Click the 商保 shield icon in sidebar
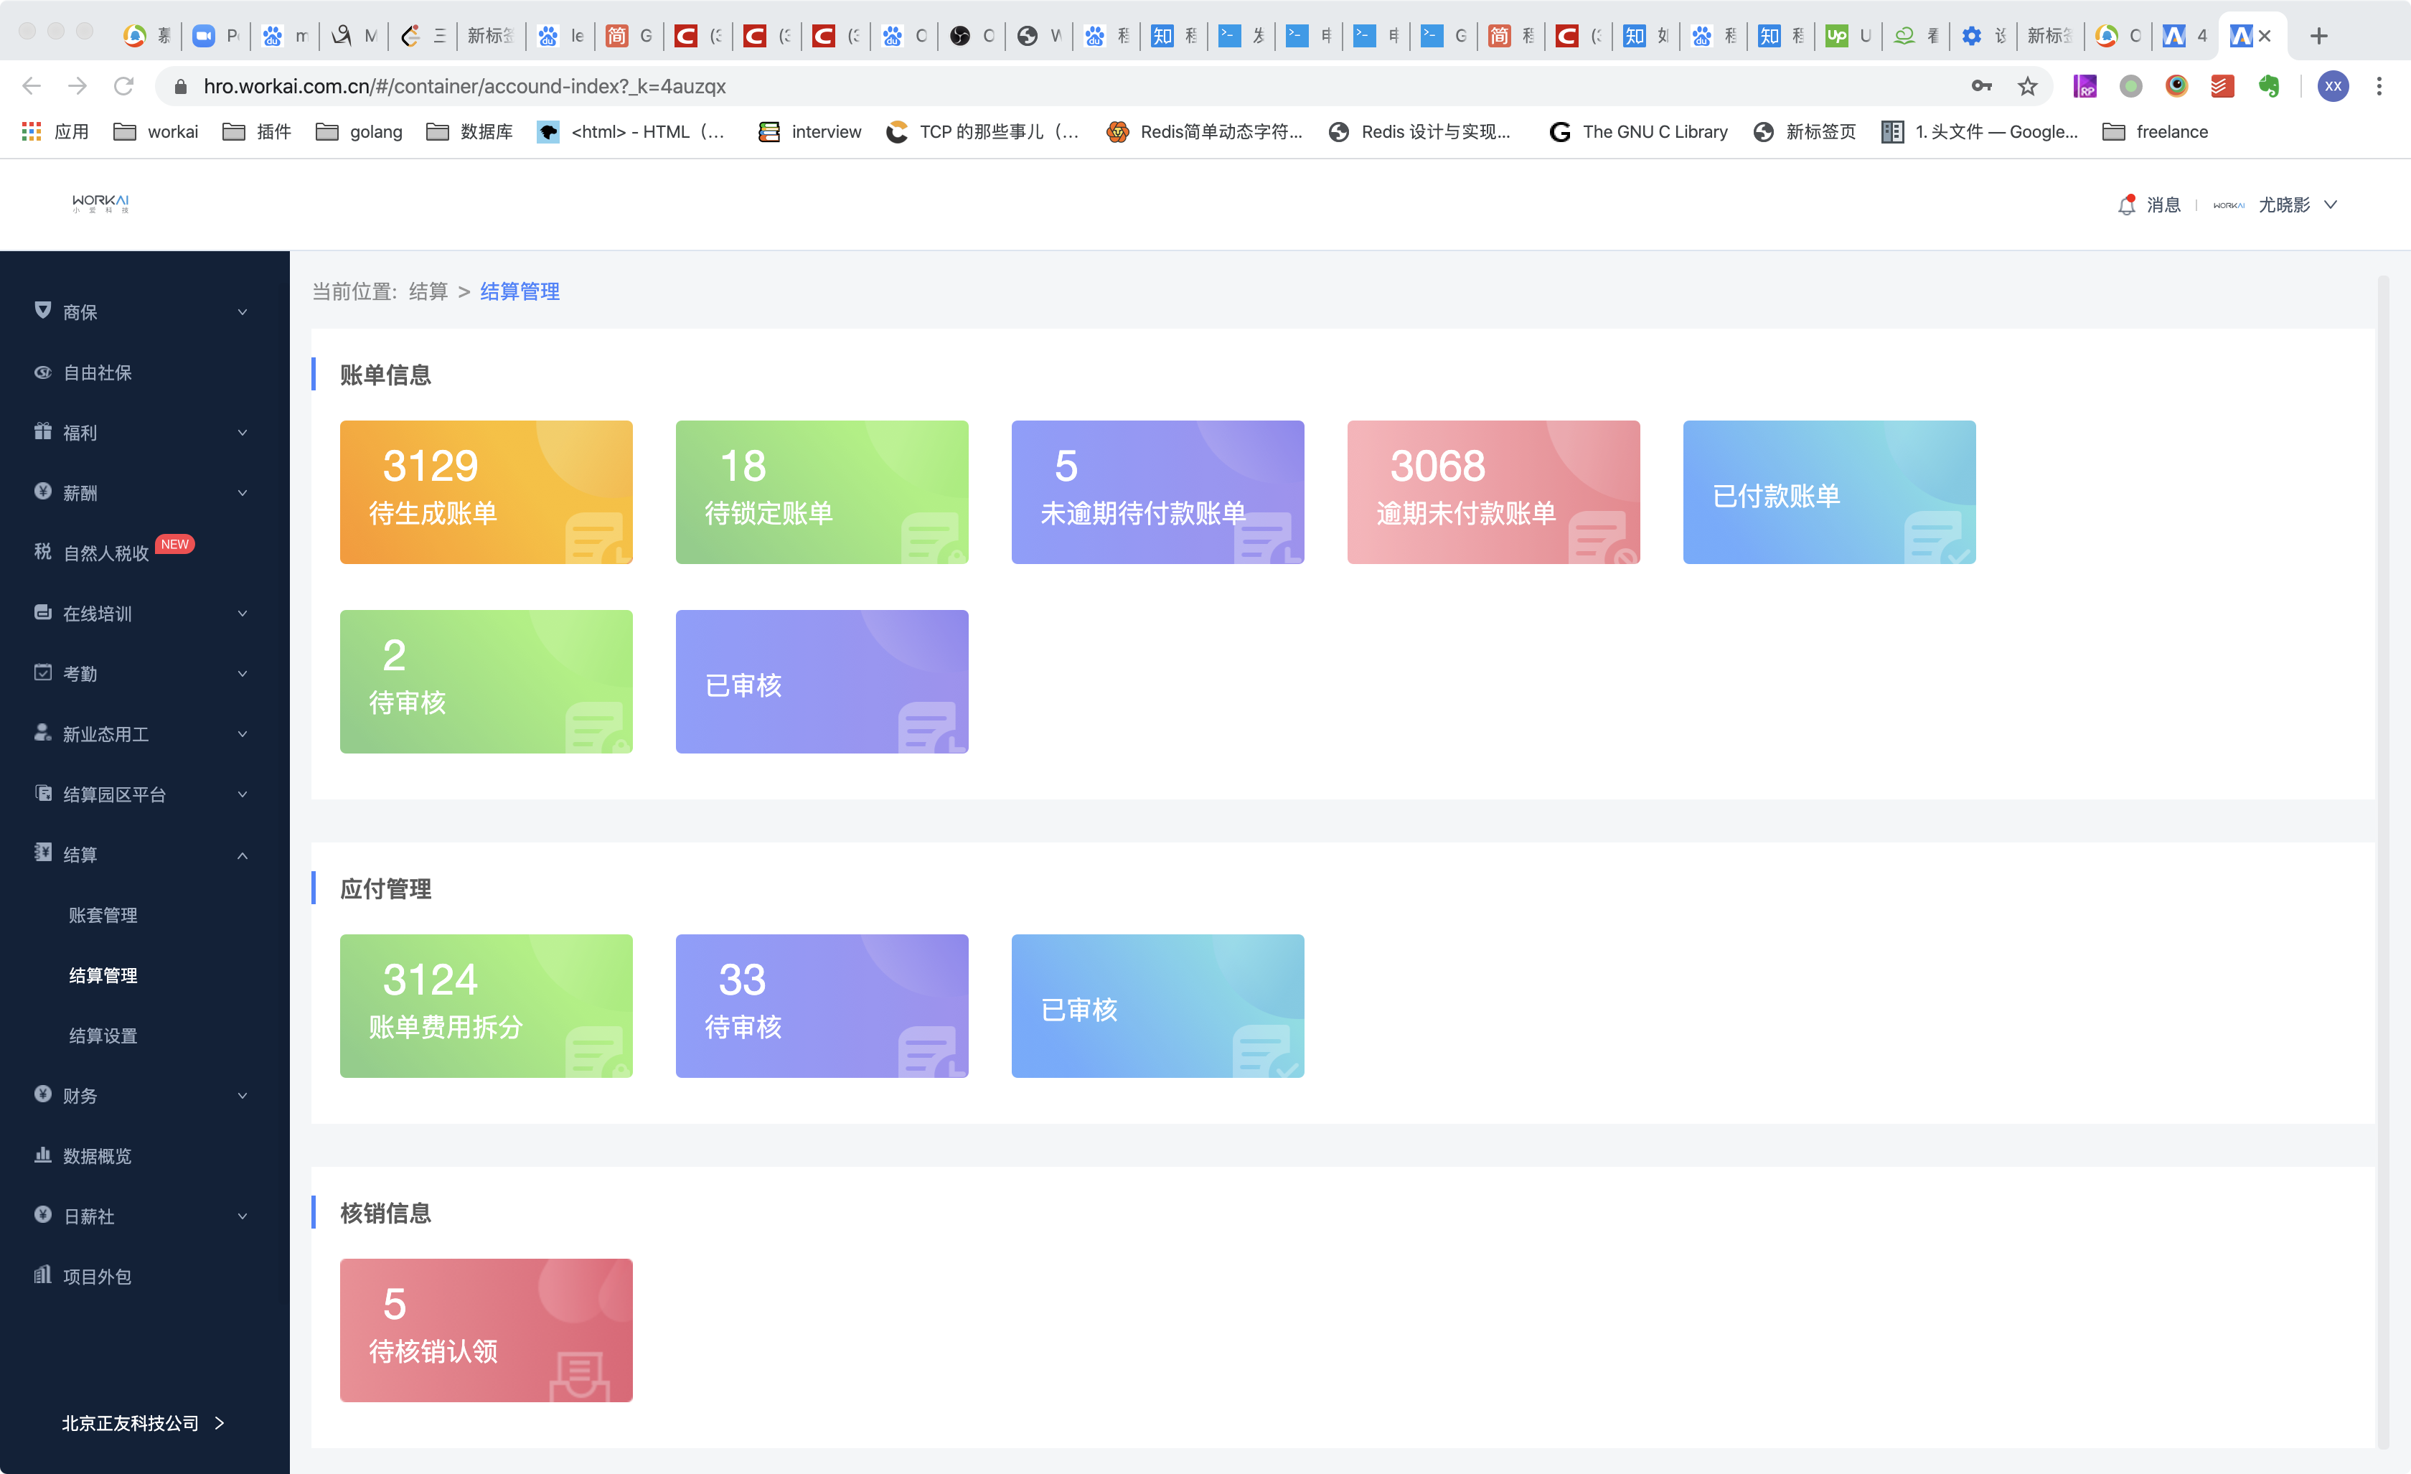The width and height of the screenshot is (2411, 1474). tap(42, 310)
